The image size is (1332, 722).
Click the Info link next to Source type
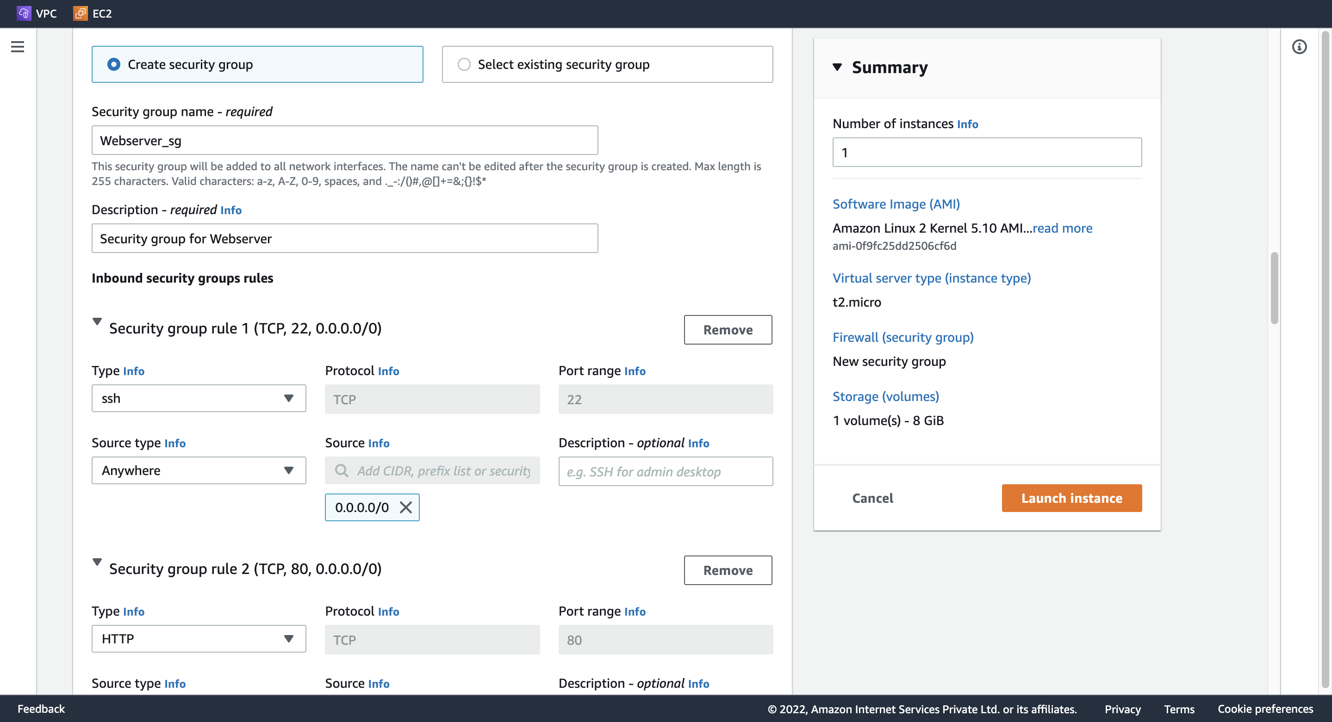175,443
